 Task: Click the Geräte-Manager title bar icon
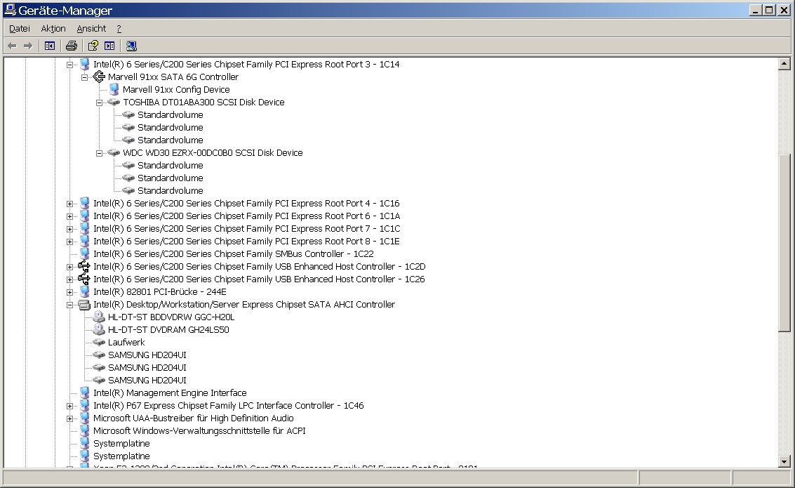click(x=10, y=10)
